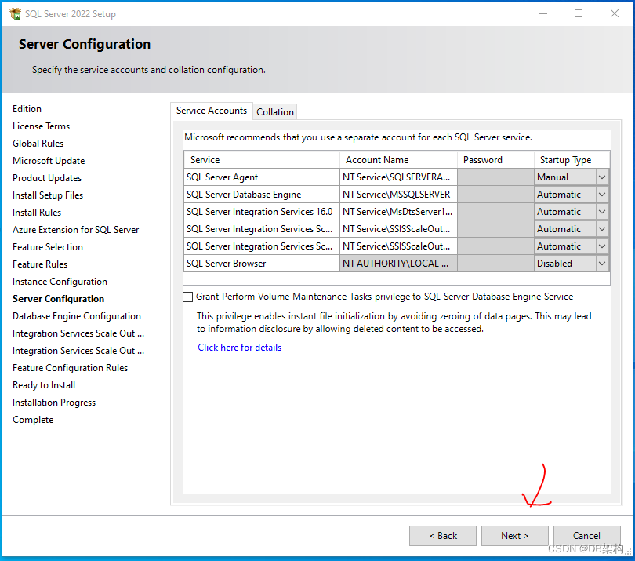Select Ready to Install in sidebar
The image size is (635, 561).
[x=43, y=384]
